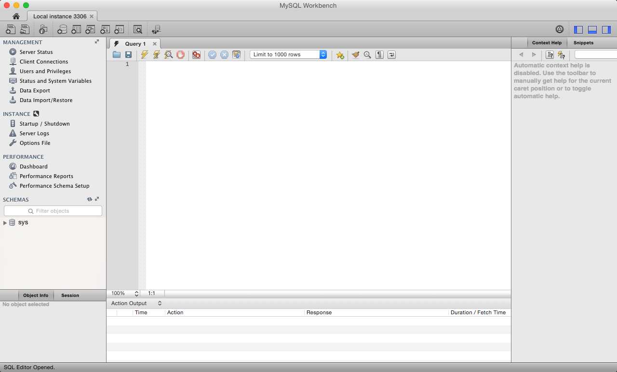Select Local instance 3306 tab
617x372 pixels.
(x=60, y=16)
